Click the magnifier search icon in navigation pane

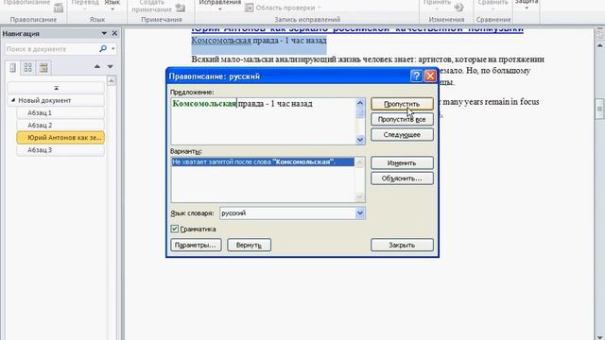(x=103, y=48)
